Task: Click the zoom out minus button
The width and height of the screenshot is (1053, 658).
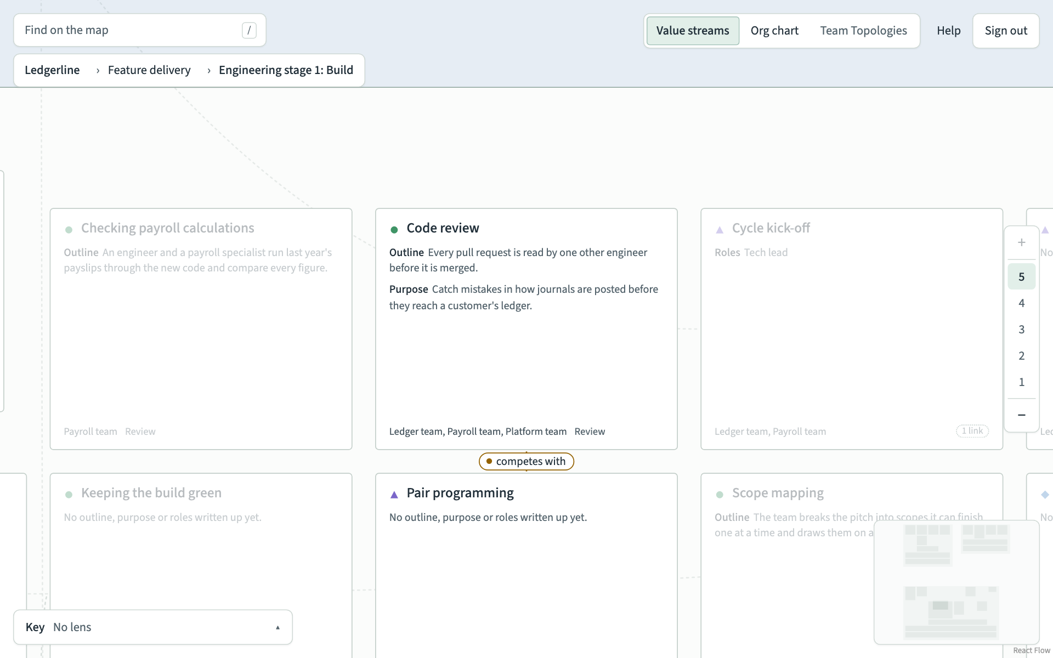Action: tap(1021, 415)
